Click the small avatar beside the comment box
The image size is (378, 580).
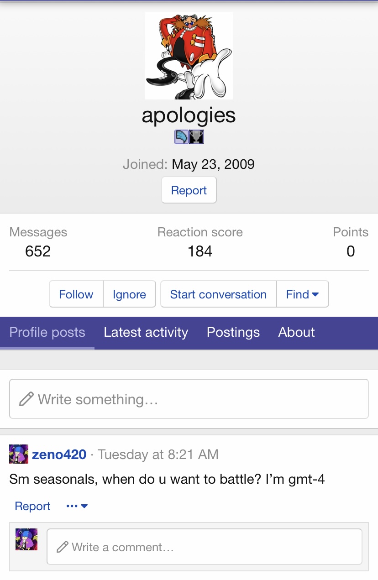[26, 539]
